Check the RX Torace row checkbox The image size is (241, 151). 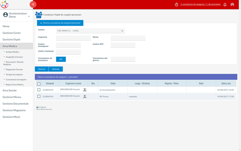[x=39, y=96]
